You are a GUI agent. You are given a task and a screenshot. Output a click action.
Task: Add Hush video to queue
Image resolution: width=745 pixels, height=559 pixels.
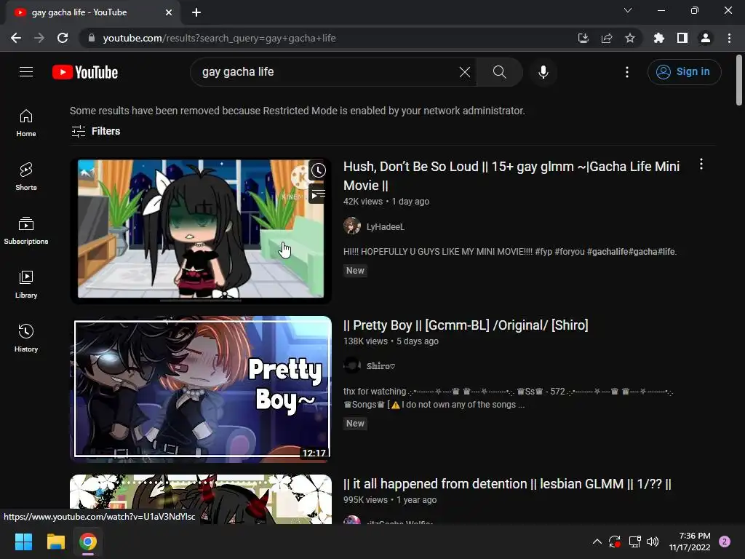click(318, 194)
